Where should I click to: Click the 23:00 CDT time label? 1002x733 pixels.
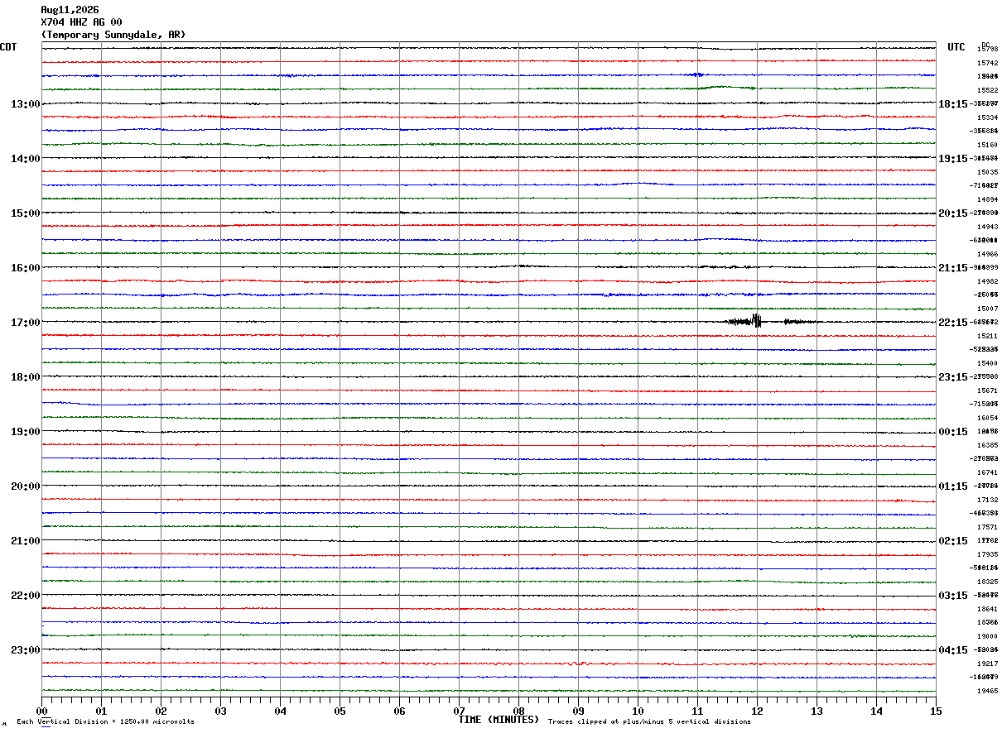(25, 650)
